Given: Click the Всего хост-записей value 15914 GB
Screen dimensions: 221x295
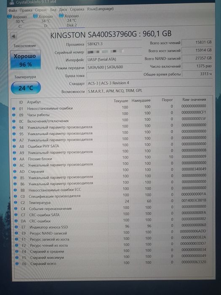Looking at the screenshot, I should (x=197, y=50).
